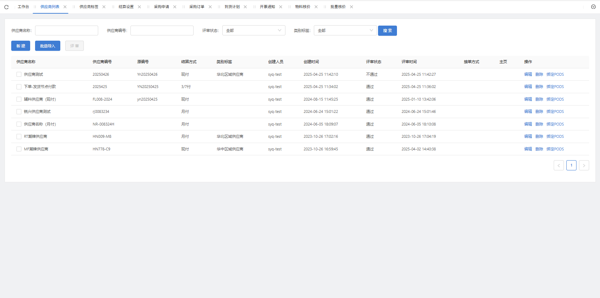Click the 批量导入 button
Viewport: 600px width, 298px height.
click(48, 46)
